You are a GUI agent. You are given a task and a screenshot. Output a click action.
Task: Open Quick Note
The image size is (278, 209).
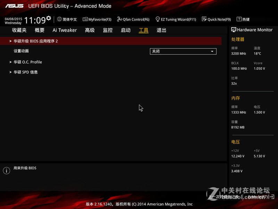[216, 19]
